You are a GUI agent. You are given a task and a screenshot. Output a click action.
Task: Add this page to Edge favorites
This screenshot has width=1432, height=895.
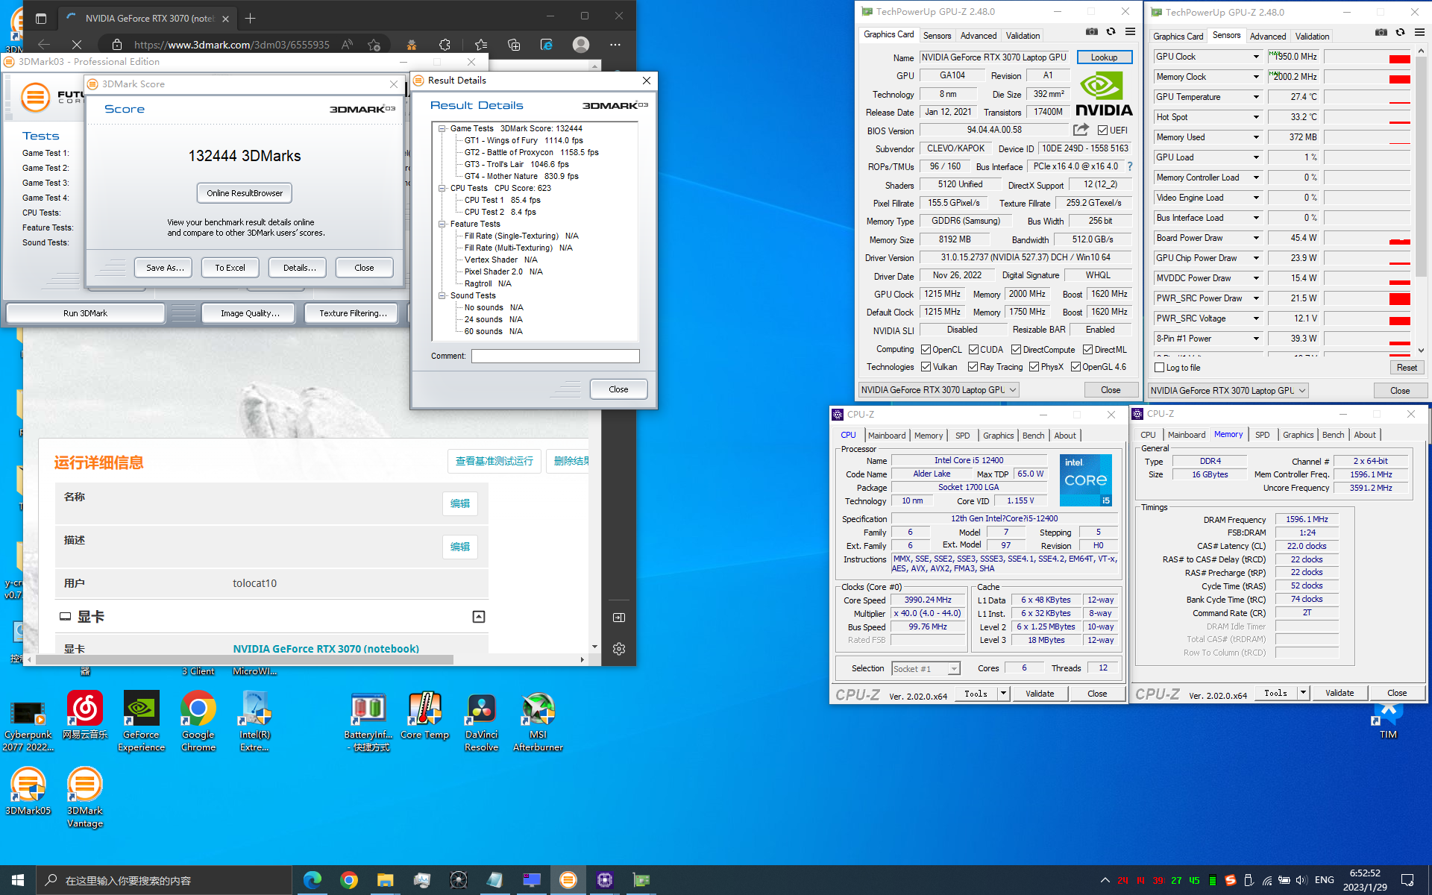click(374, 45)
